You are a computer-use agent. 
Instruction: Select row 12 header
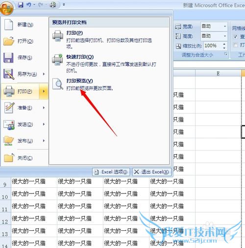click(5, 219)
